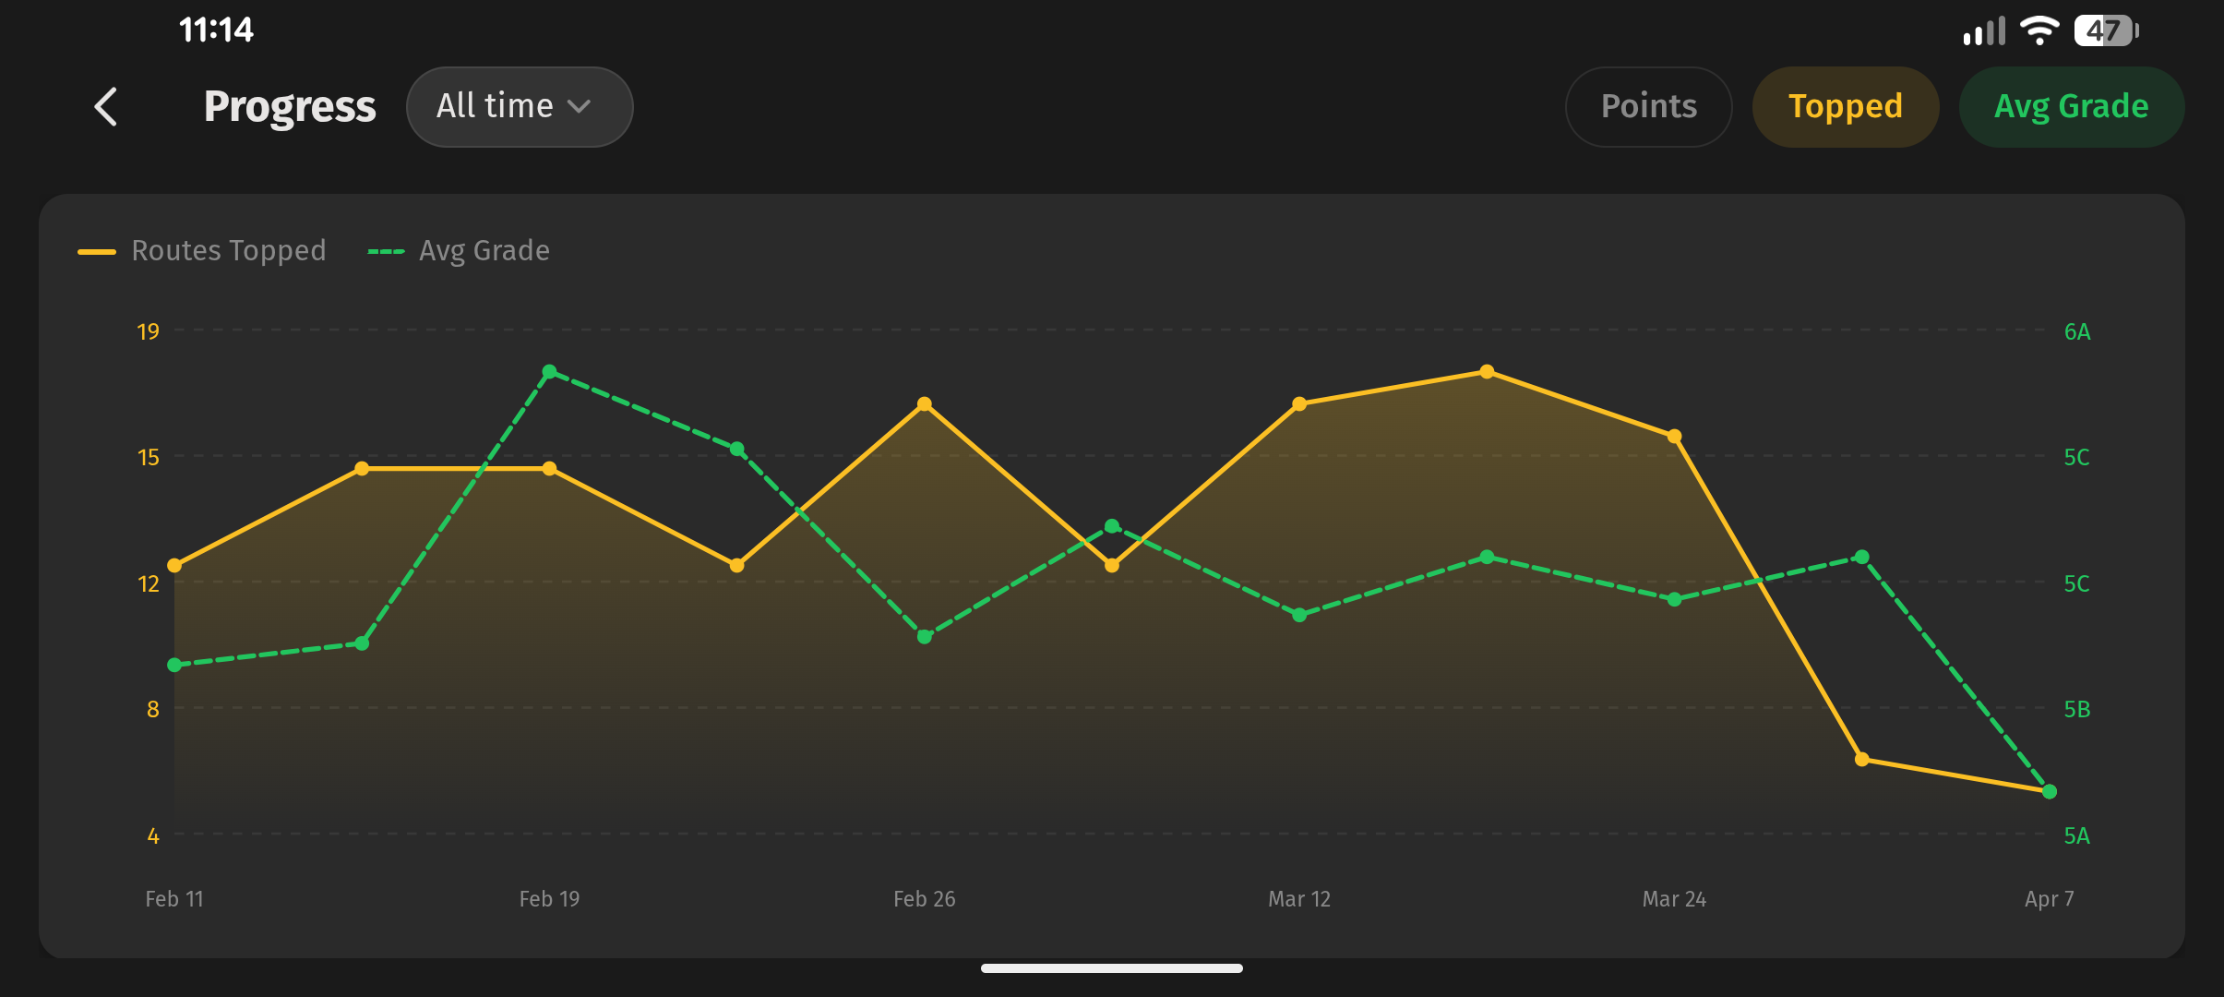Tap the Mar 24 date axis label
Viewport: 2224px width, 997px height.
[x=1674, y=898]
